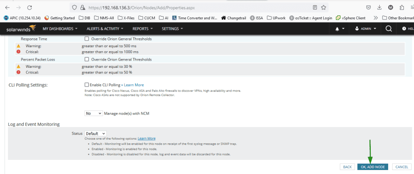Open the ISSA bookmark
The width and height of the screenshot is (414, 174).
[x=256, y=18]
